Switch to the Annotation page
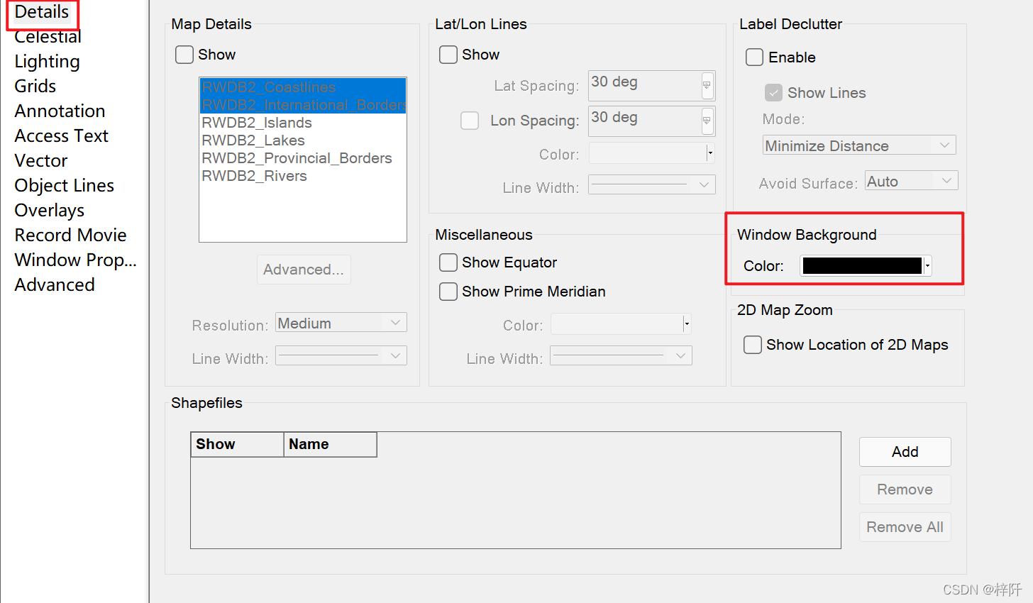1033x603 pixels. 60,111
